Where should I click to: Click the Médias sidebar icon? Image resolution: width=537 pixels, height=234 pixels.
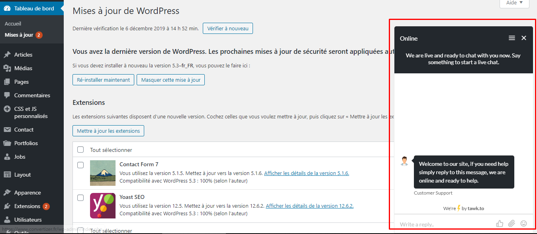tap(7, 68)
